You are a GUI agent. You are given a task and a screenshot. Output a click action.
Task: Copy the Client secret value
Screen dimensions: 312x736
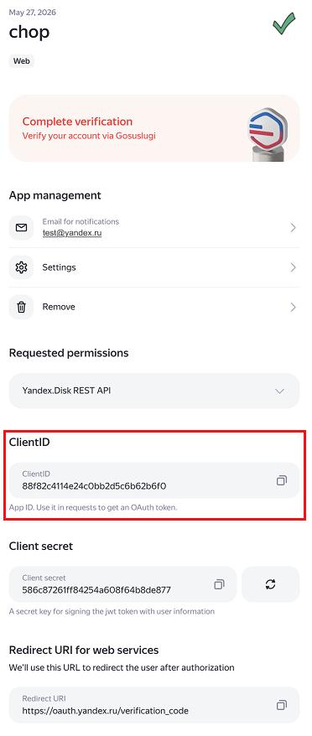click(219, 584)
